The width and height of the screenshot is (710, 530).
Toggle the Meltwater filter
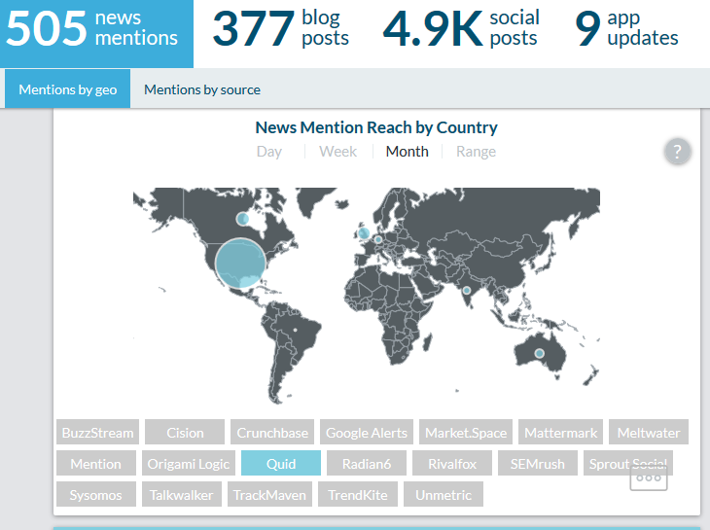[649, 433]
